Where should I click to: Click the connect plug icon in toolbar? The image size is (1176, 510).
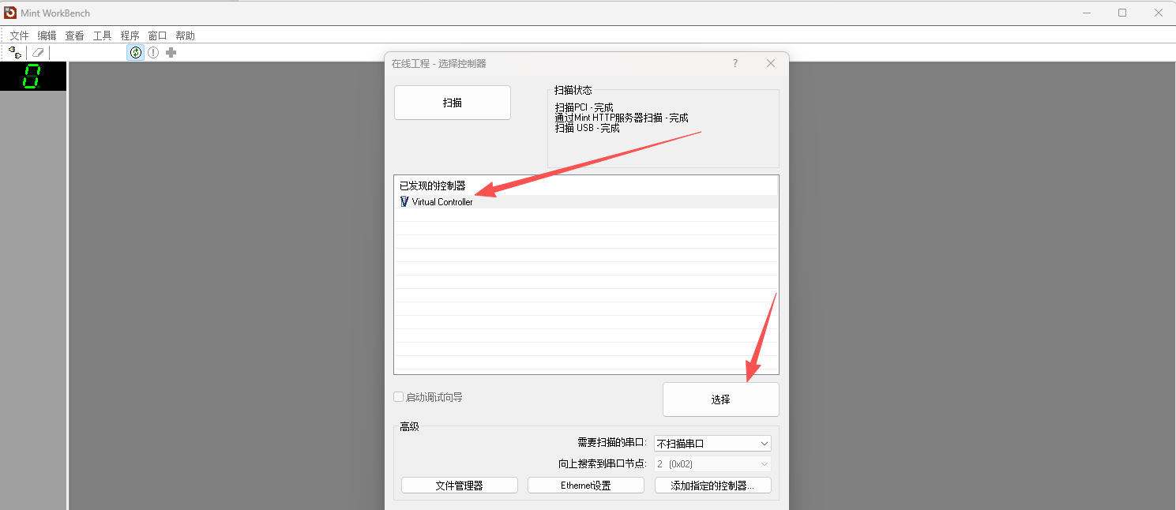pos(15,52)
